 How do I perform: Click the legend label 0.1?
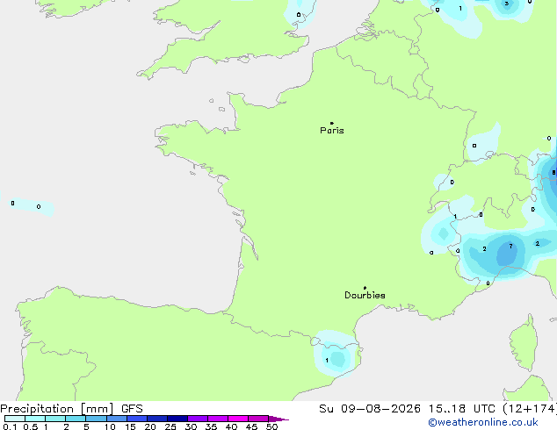pos(10,426)
